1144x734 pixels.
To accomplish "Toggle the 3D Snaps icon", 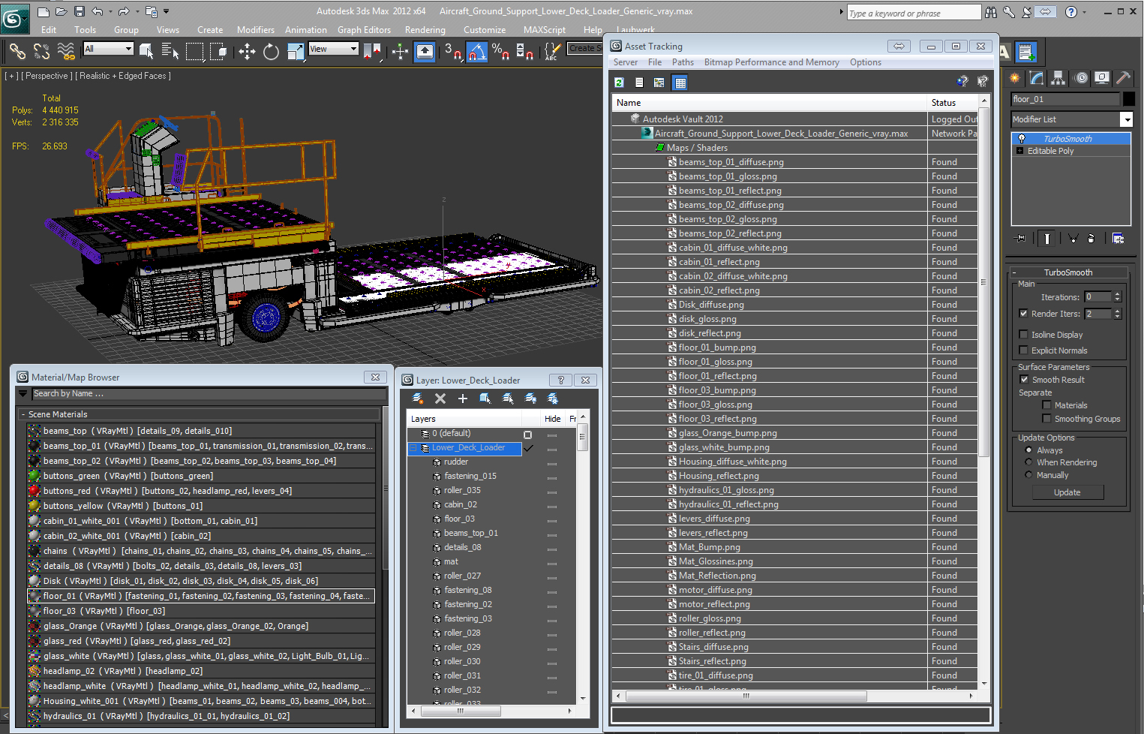I will coord(452,51).
